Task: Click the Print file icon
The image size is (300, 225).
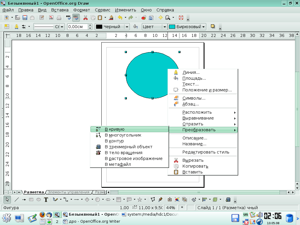Action: click(59, 18)
